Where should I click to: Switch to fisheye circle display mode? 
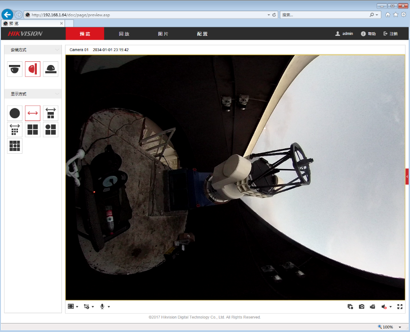click(15, 113)
